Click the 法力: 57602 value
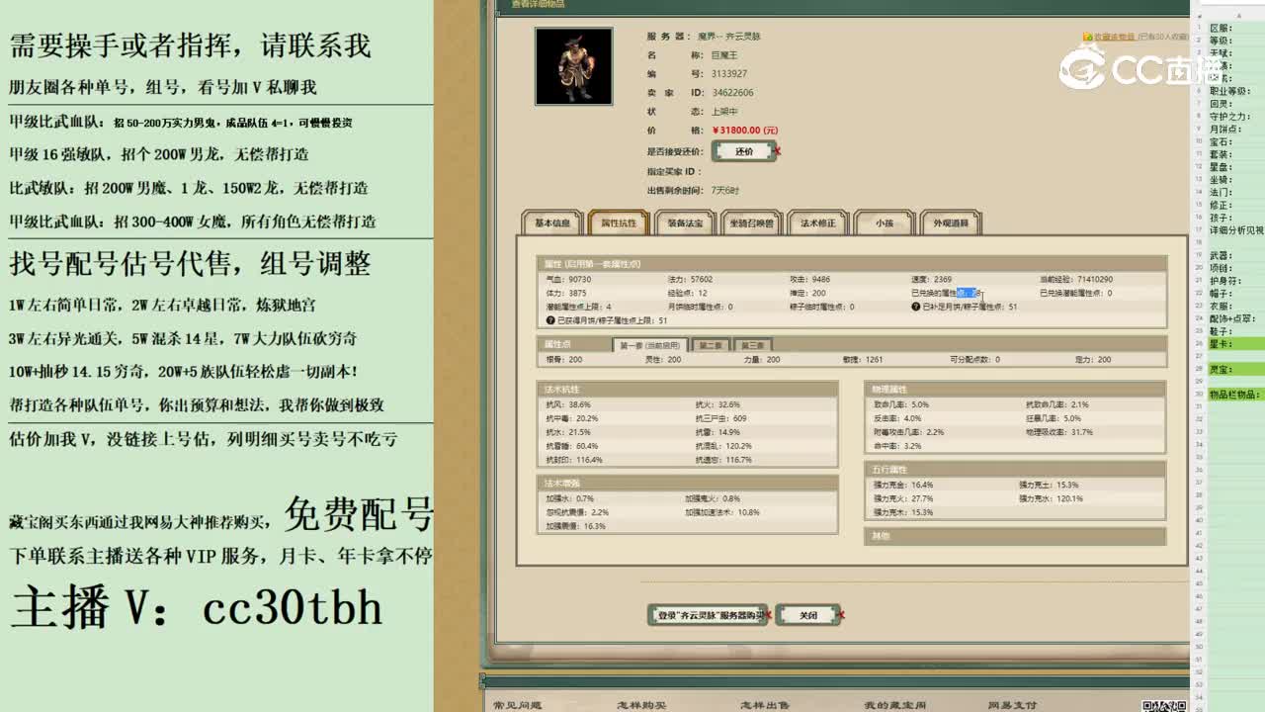The height and width of the screenshot is (712, 1265). (690, 280)
